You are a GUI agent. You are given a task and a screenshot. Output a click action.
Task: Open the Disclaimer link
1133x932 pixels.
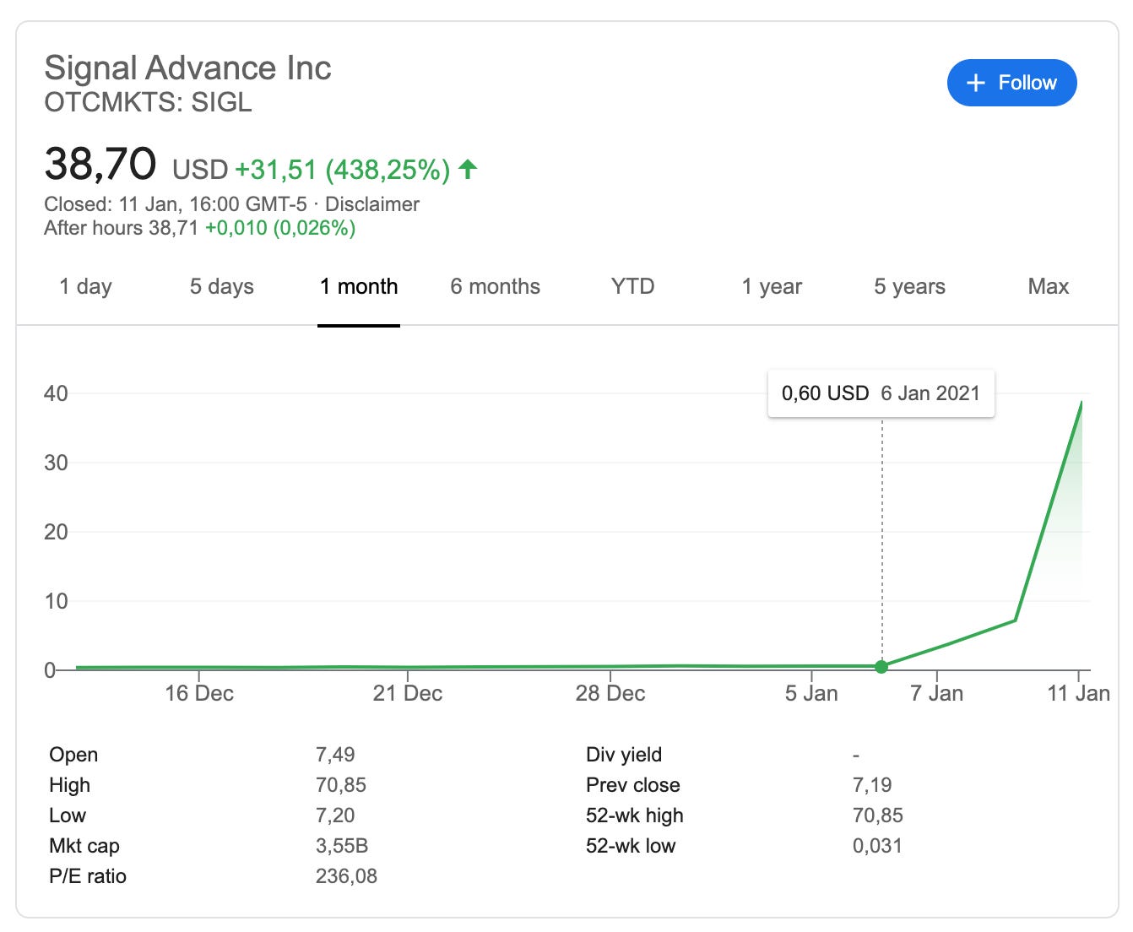click(372, 204)
